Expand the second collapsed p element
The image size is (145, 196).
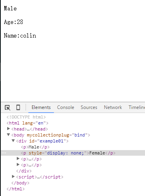click(x=18, y=164)
